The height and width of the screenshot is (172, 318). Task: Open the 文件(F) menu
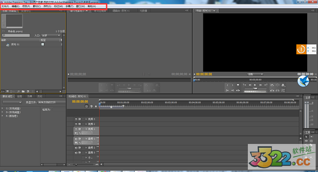(x=5, y=6)
